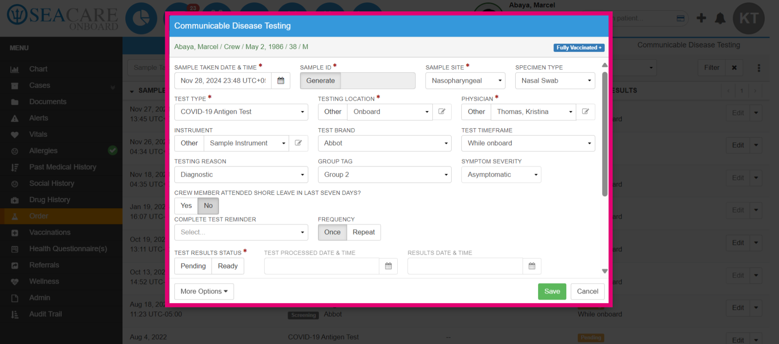Set test results status to Pending

tap(193, 266)
